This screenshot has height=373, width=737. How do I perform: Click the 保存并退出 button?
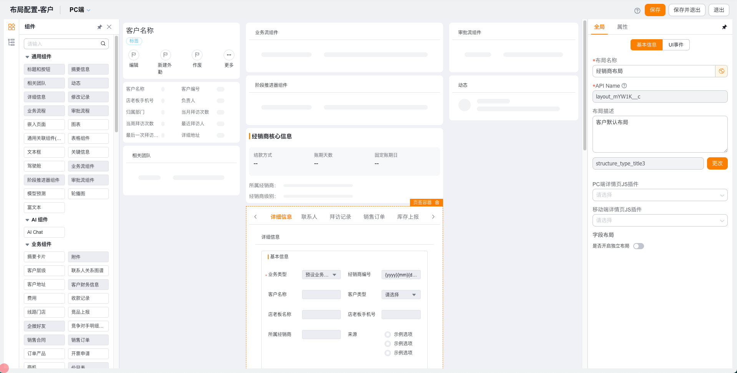[687, 10]
